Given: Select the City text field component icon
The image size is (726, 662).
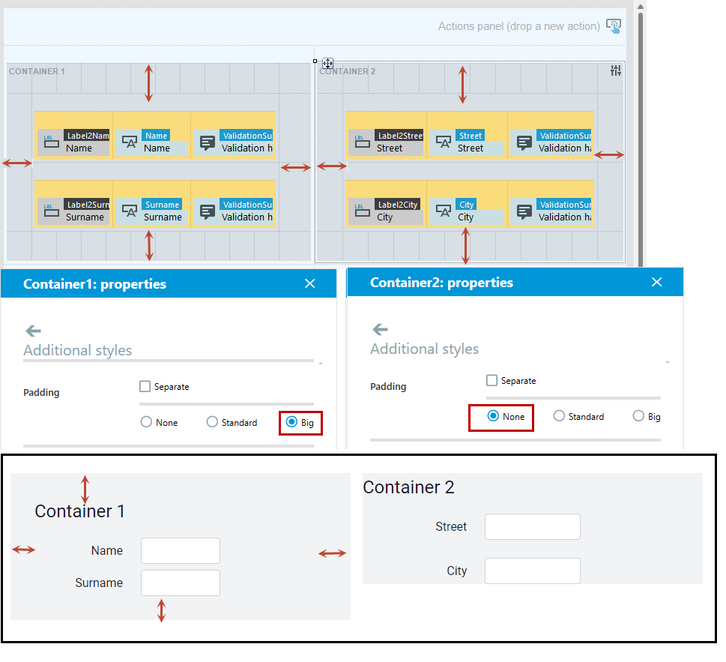Looking at the screenshot, I should click(443, 211).
